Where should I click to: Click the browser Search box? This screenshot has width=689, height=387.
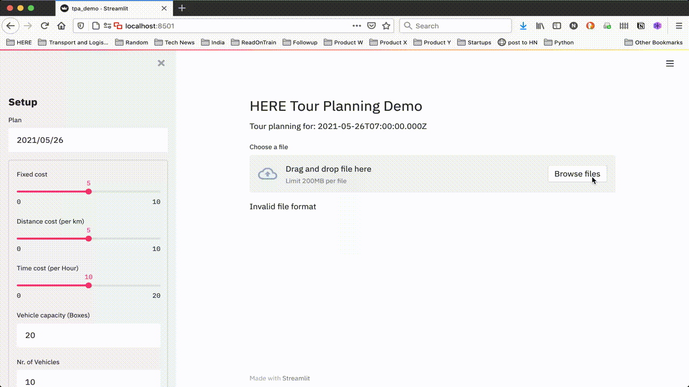point(455,26)
